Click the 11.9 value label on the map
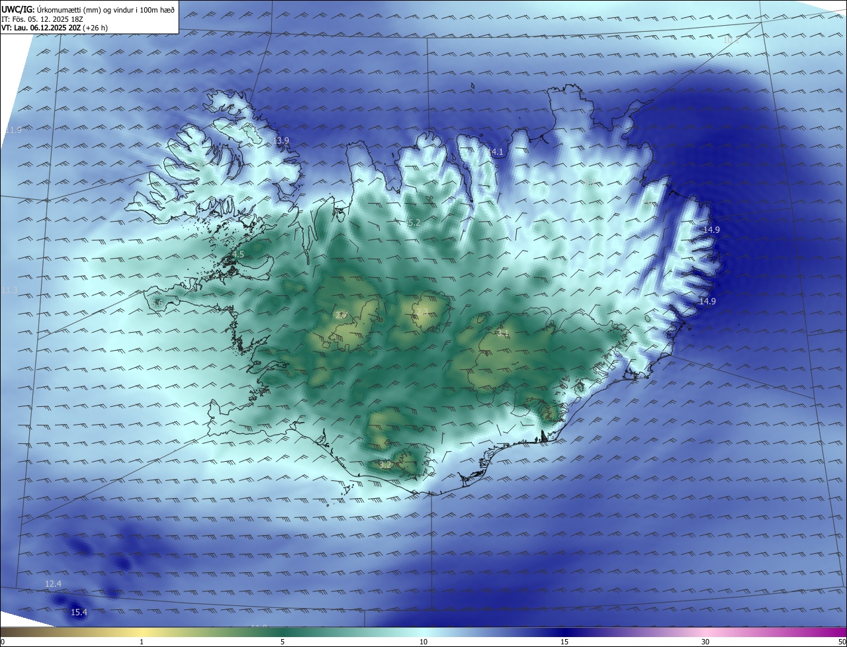 click(13, 130)
